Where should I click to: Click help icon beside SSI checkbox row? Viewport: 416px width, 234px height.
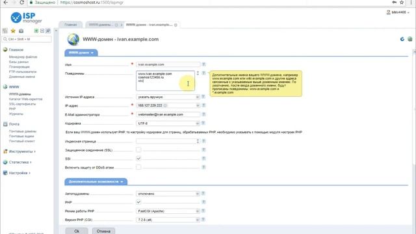pos(203,159)
